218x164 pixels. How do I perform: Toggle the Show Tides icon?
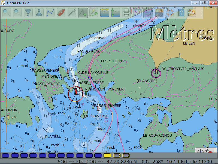click(115, 13)
